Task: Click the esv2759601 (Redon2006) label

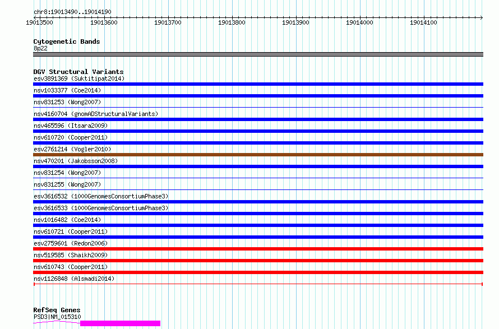Action: (x=71, y=243)
